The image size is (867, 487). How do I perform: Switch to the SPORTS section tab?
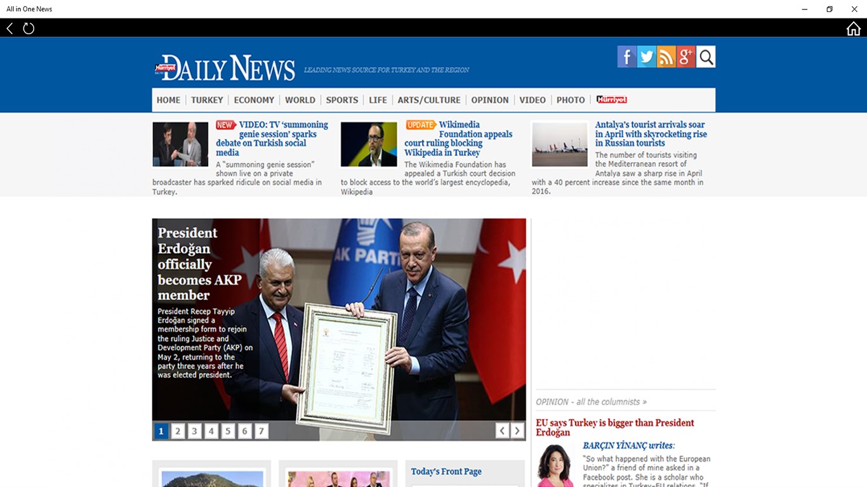tap(341, 100)
